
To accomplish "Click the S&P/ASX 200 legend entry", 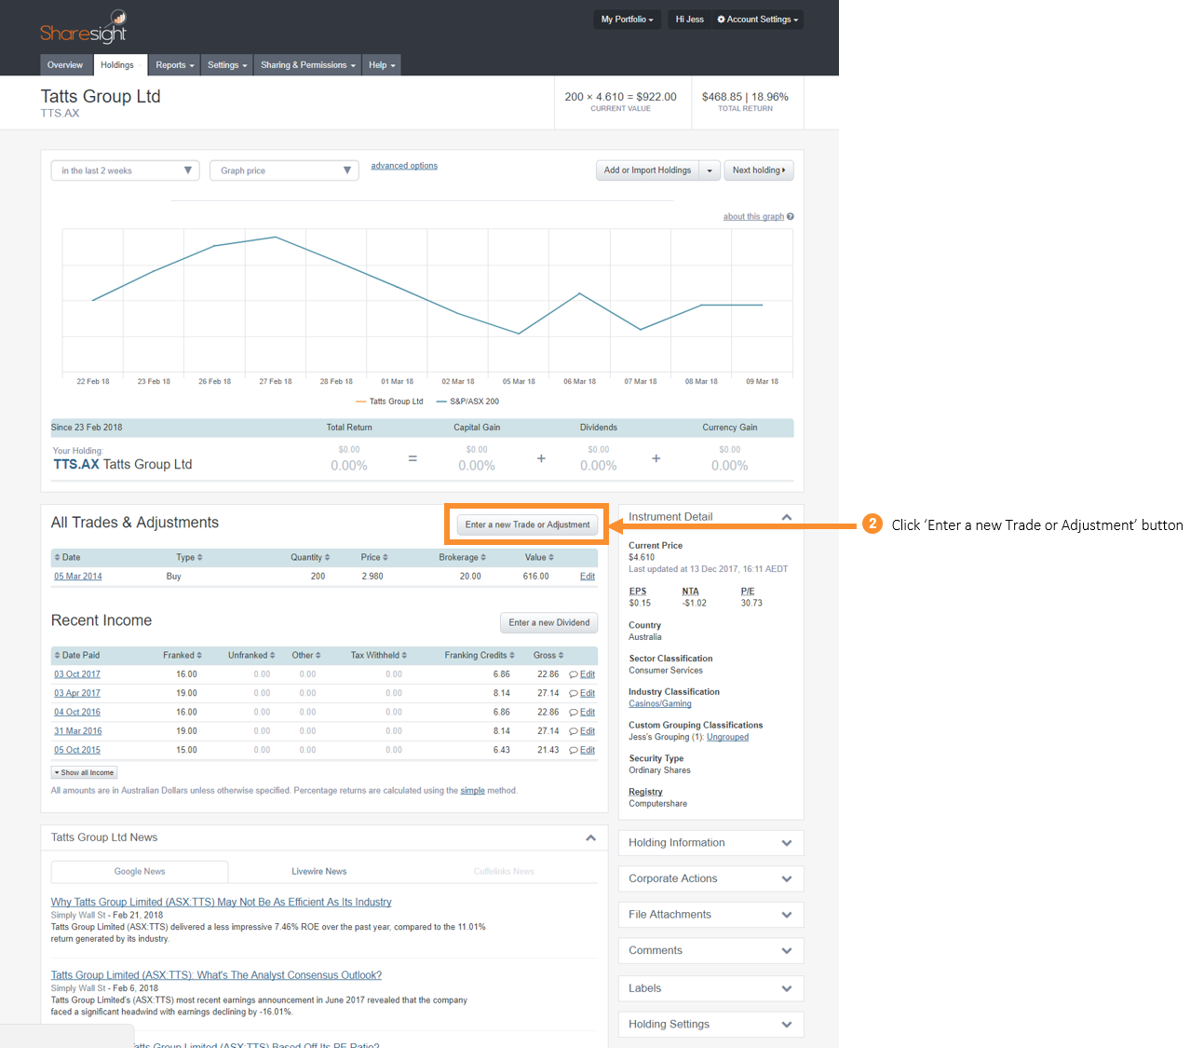I will pyautogui.click(x=467, y=402).
